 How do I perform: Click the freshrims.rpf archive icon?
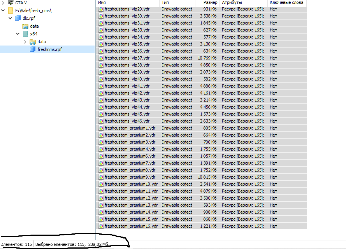click(33, 49)
